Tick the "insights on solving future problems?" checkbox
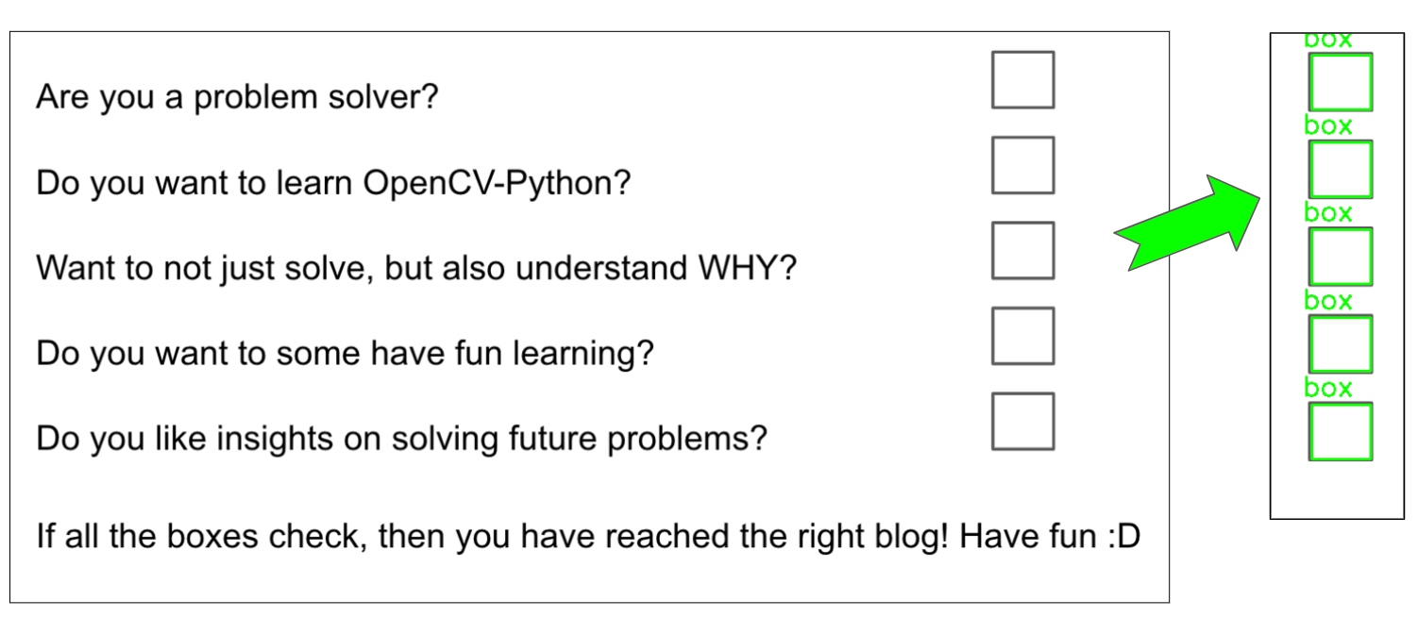The height and width of the screenshot is (617, 1418). coord(1022,422)
